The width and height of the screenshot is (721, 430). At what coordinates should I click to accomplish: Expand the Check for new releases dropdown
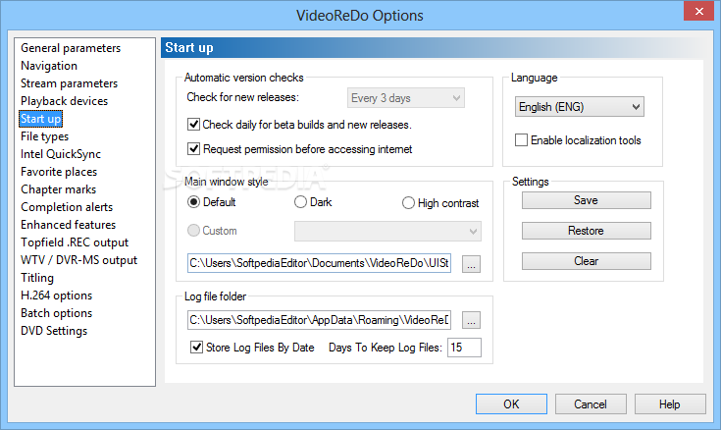click(406, 98)
